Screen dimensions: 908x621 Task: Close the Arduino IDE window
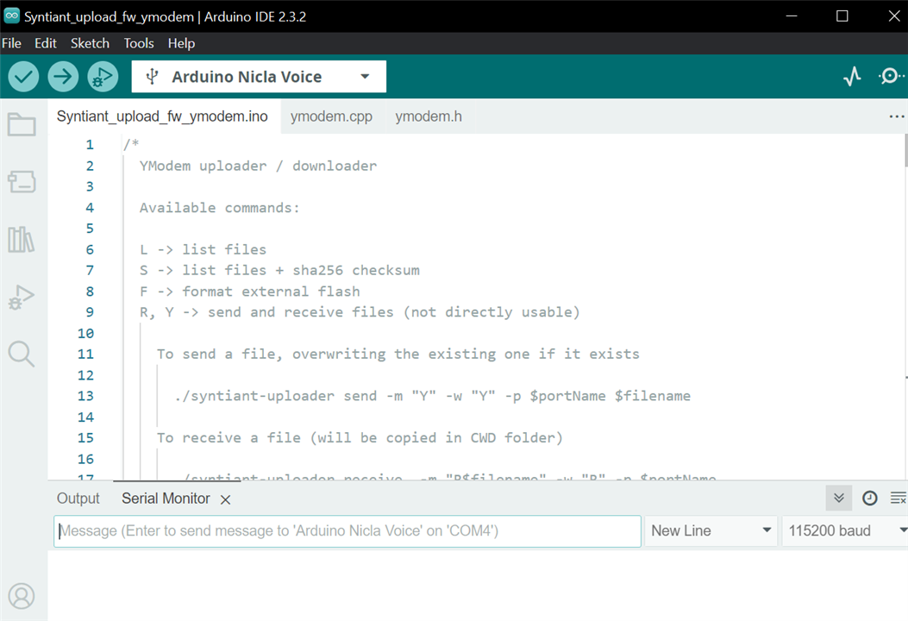point(894,16)
